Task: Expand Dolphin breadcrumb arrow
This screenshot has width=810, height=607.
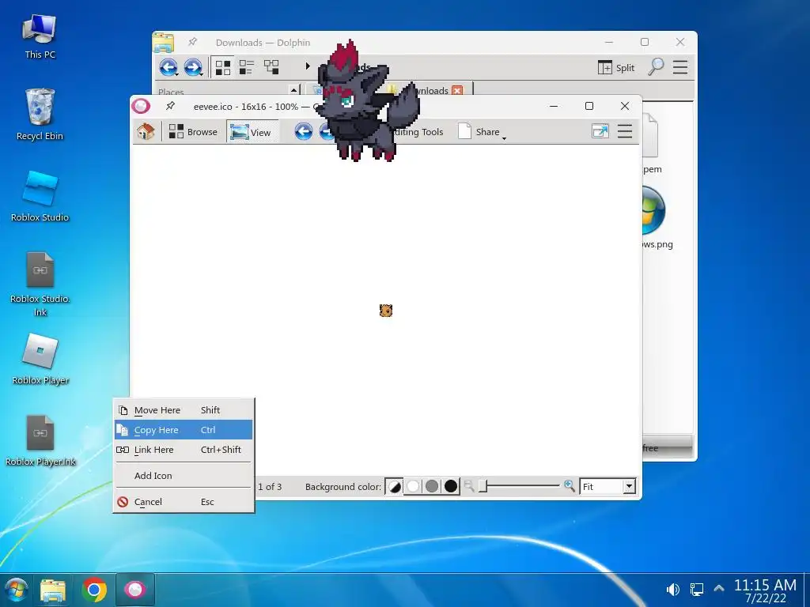Action: click(308, 66)
